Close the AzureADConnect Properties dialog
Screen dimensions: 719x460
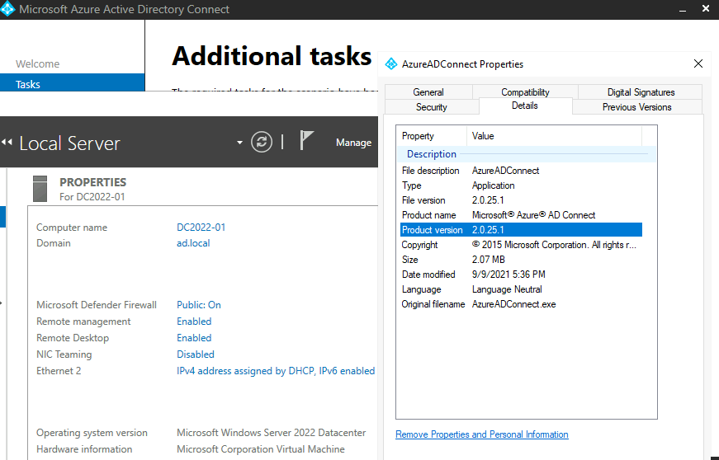[698, 64]
